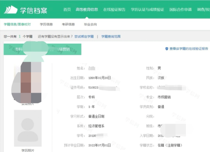Click the 尝试绑定学籍 link
The image size is (210, 152).
pyautogui.click(x=84, y=36)
